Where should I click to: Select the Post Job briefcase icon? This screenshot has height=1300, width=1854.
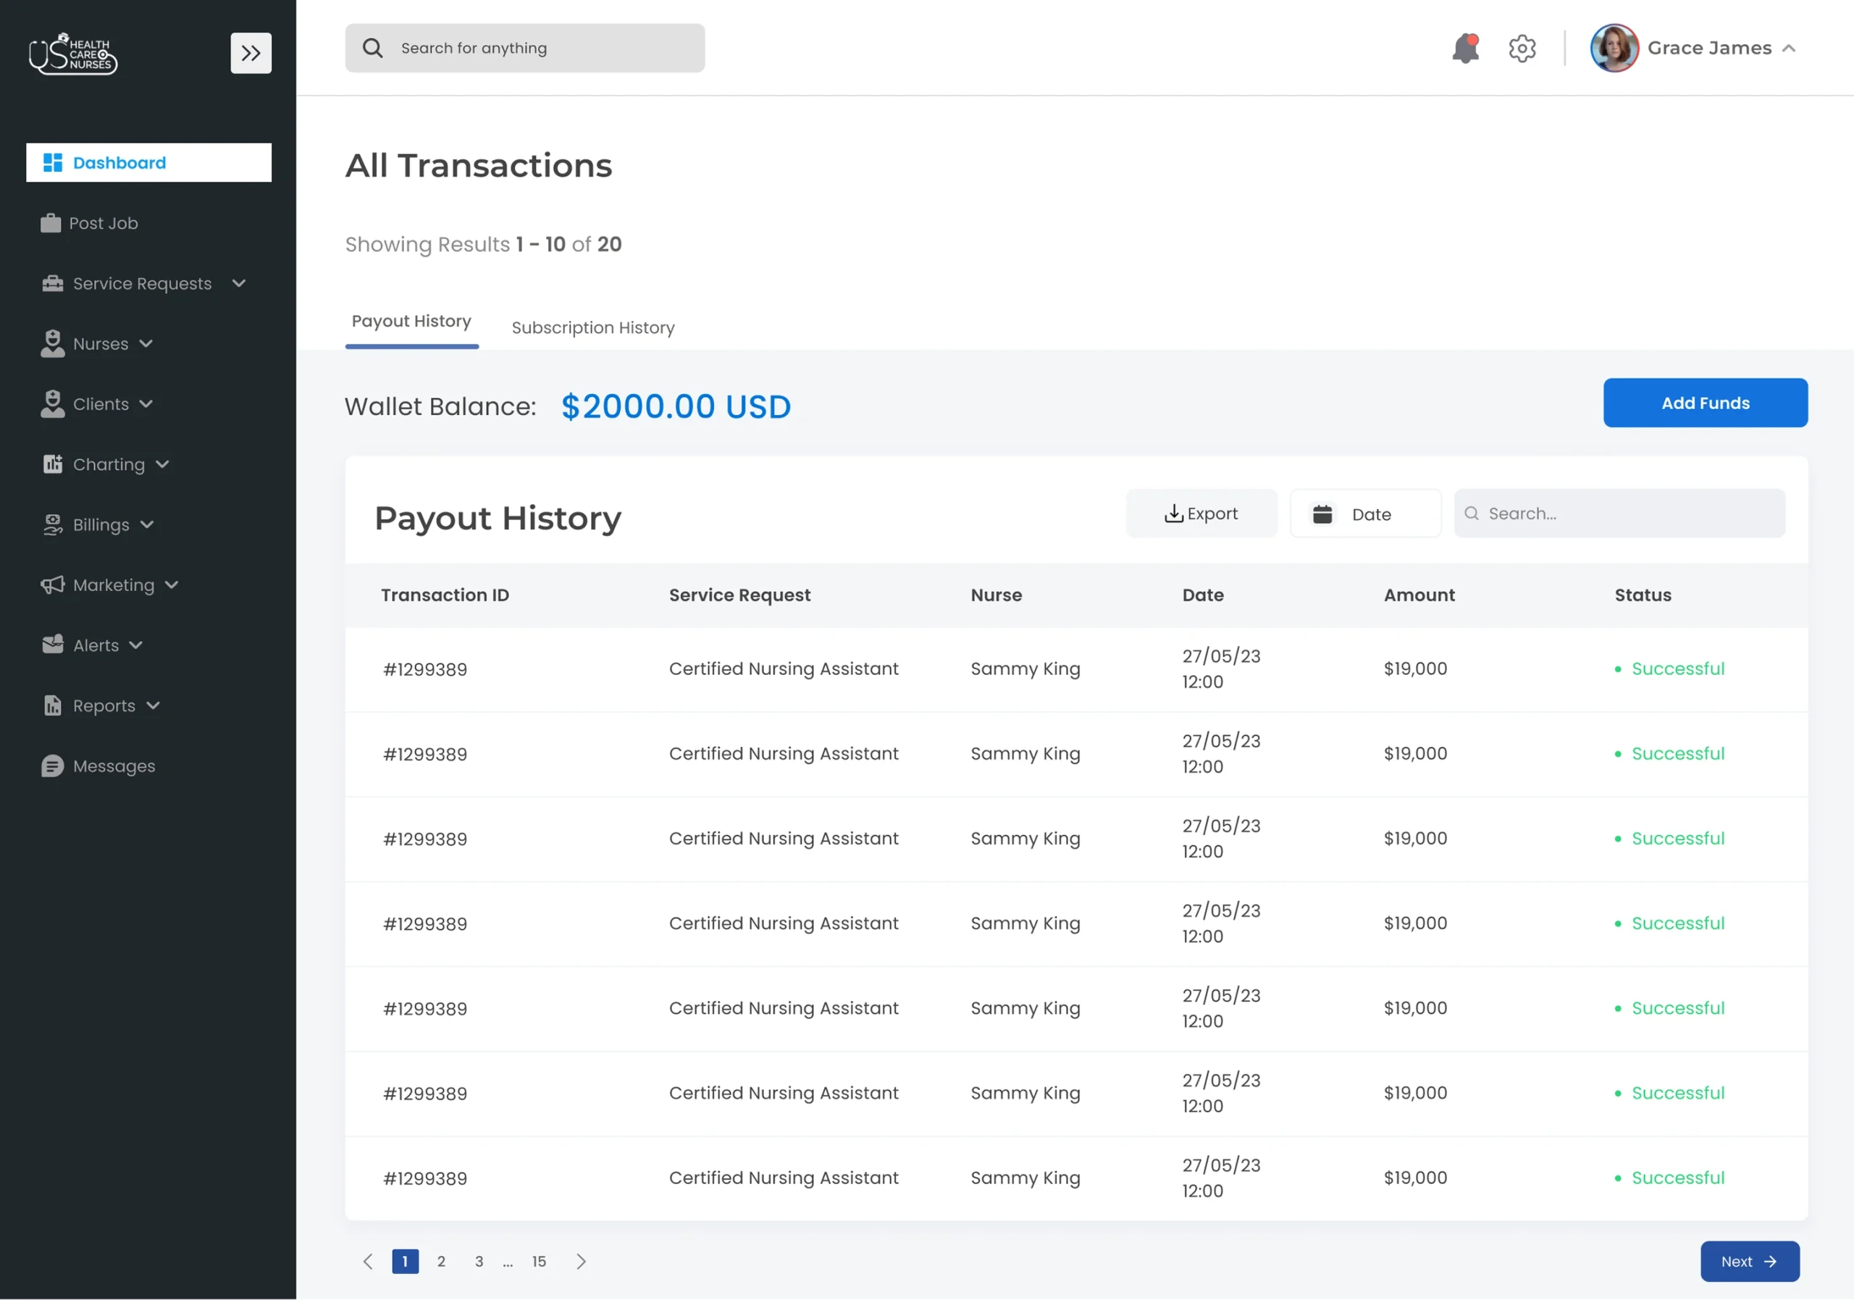[51, 223]
